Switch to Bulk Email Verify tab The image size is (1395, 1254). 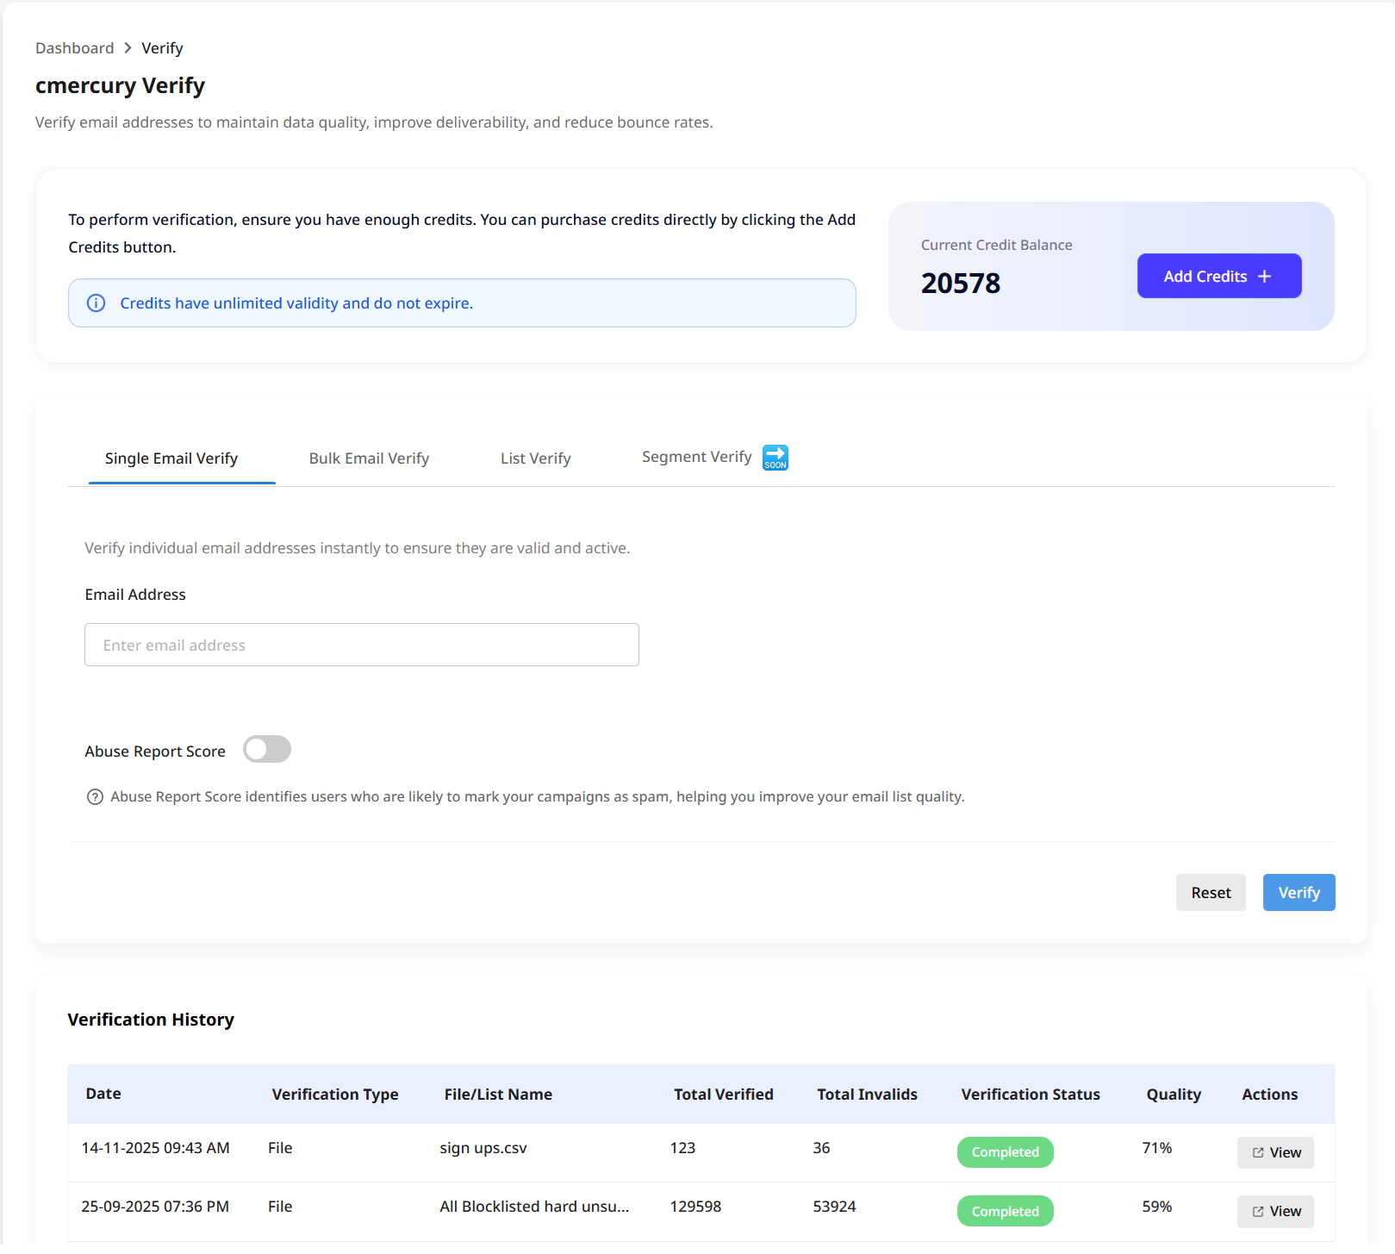coord(369,459)
